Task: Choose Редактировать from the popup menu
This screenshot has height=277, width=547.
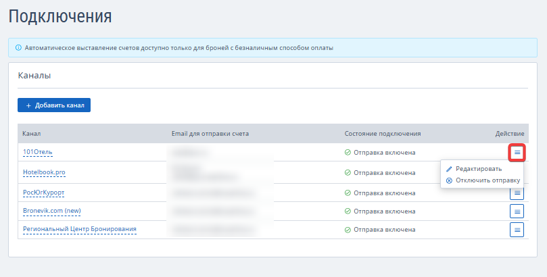Action: [478, 169]
